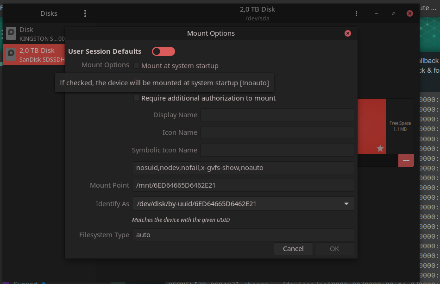Screen dimensions: 440x284
Task: Click the Mount Point text field
Action: point(243,185)
